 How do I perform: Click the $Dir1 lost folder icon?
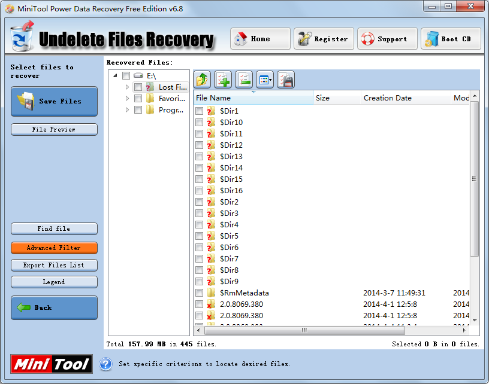tap(211, 111)
